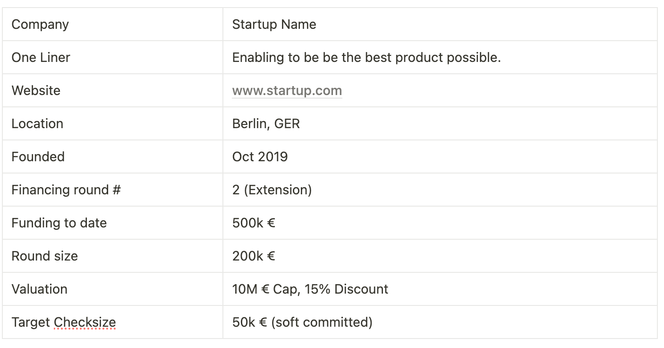Select the 200k € value cell
This screenshot has width=664, height=348.
(x=440, y=256)
